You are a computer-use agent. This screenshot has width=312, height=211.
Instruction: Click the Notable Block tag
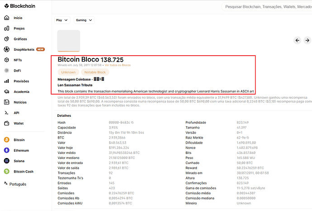[x=95, y=72]
